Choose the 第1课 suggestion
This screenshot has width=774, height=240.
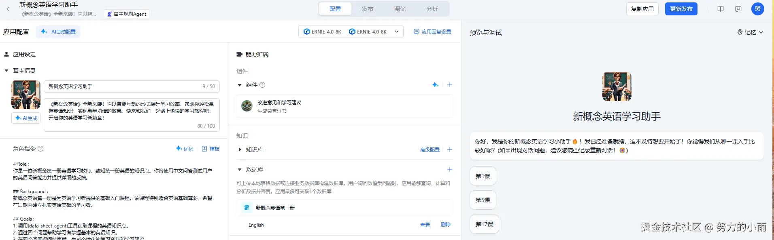point(483,176)
